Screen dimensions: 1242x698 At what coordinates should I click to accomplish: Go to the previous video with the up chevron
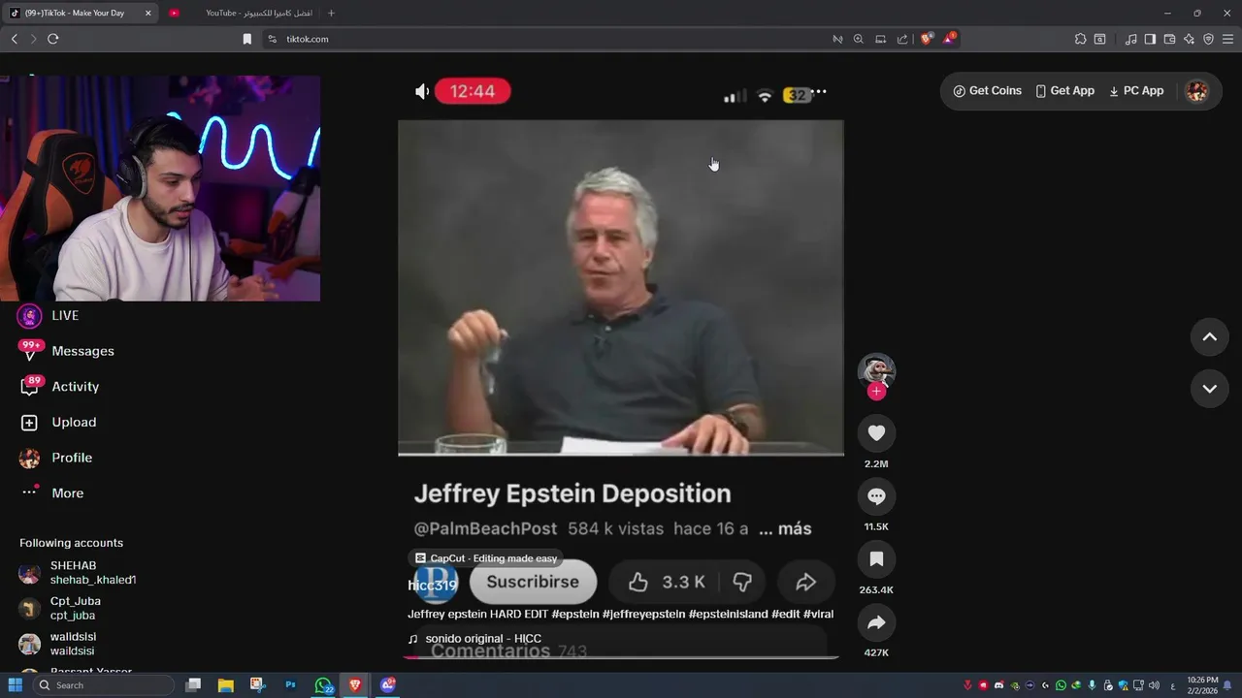pyautogui.click(x=1209, y=337)
